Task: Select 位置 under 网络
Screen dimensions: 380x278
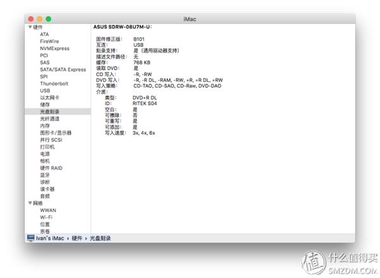Action: (45, 224)
